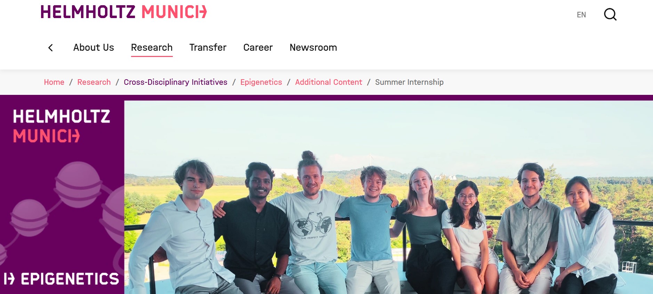Open the About Us menu
Screen dimensions: 653x294
(x=94, y=47)
